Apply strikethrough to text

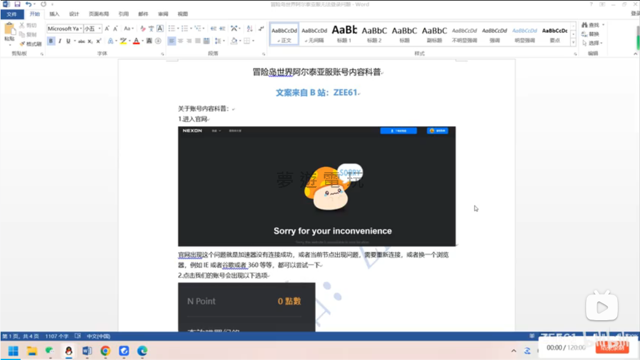(81, 41)
